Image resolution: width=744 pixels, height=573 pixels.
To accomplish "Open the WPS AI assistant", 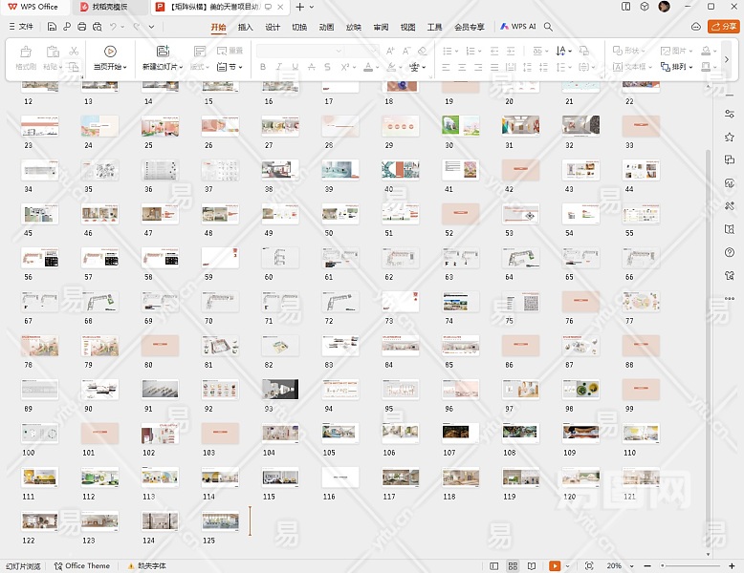I will 517,27.
